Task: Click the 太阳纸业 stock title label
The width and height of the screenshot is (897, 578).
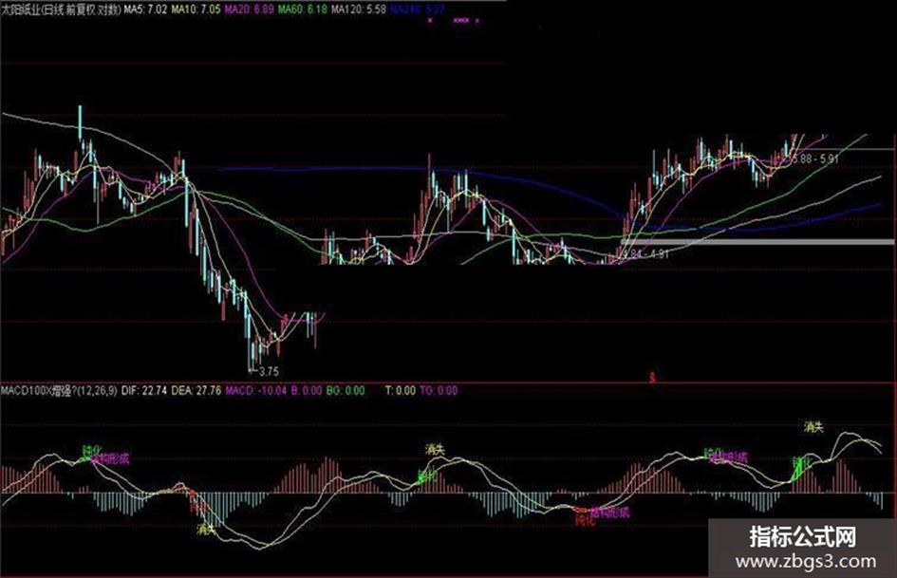Action: click(61, 9)
